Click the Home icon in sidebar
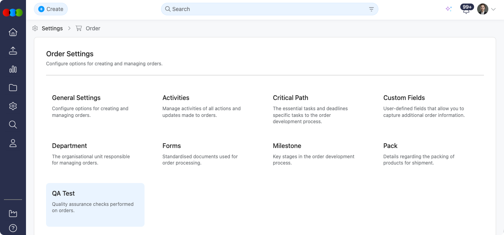 [x=13, y=32]
